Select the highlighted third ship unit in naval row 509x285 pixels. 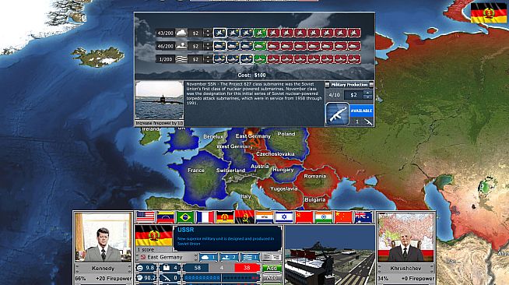[x=247, y=59]
